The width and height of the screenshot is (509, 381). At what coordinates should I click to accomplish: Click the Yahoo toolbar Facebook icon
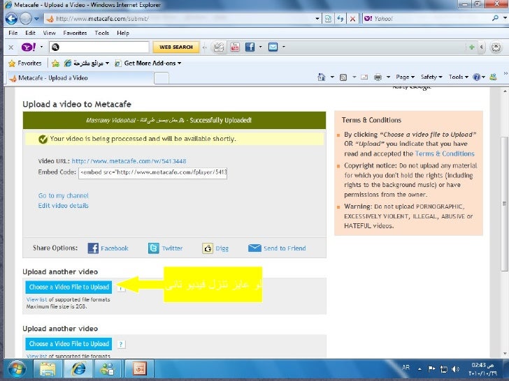(250, 47)
